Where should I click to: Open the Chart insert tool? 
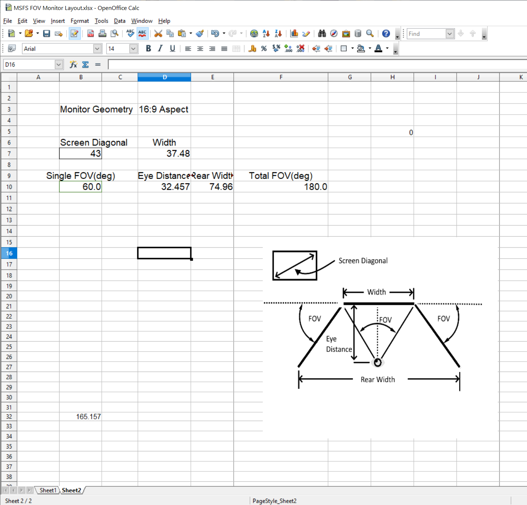pyautogui.click(x=294, y=34)
